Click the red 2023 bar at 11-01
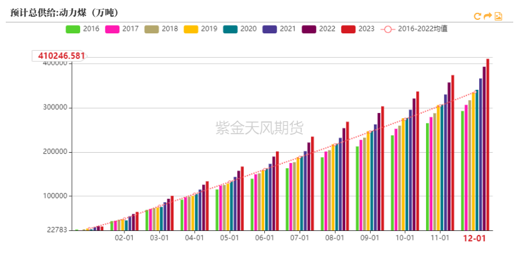The width and height of the screenshot is (519, 265). click(x=452, y=153)
